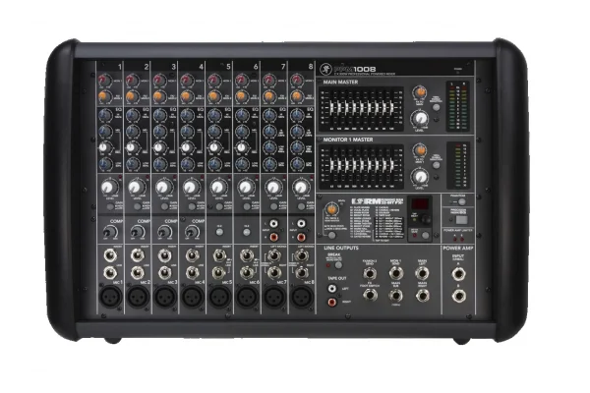This screenshot has height=393, width=590.
Task: Click channel 2 LINE input jack
Action: (x=138, y=272)
